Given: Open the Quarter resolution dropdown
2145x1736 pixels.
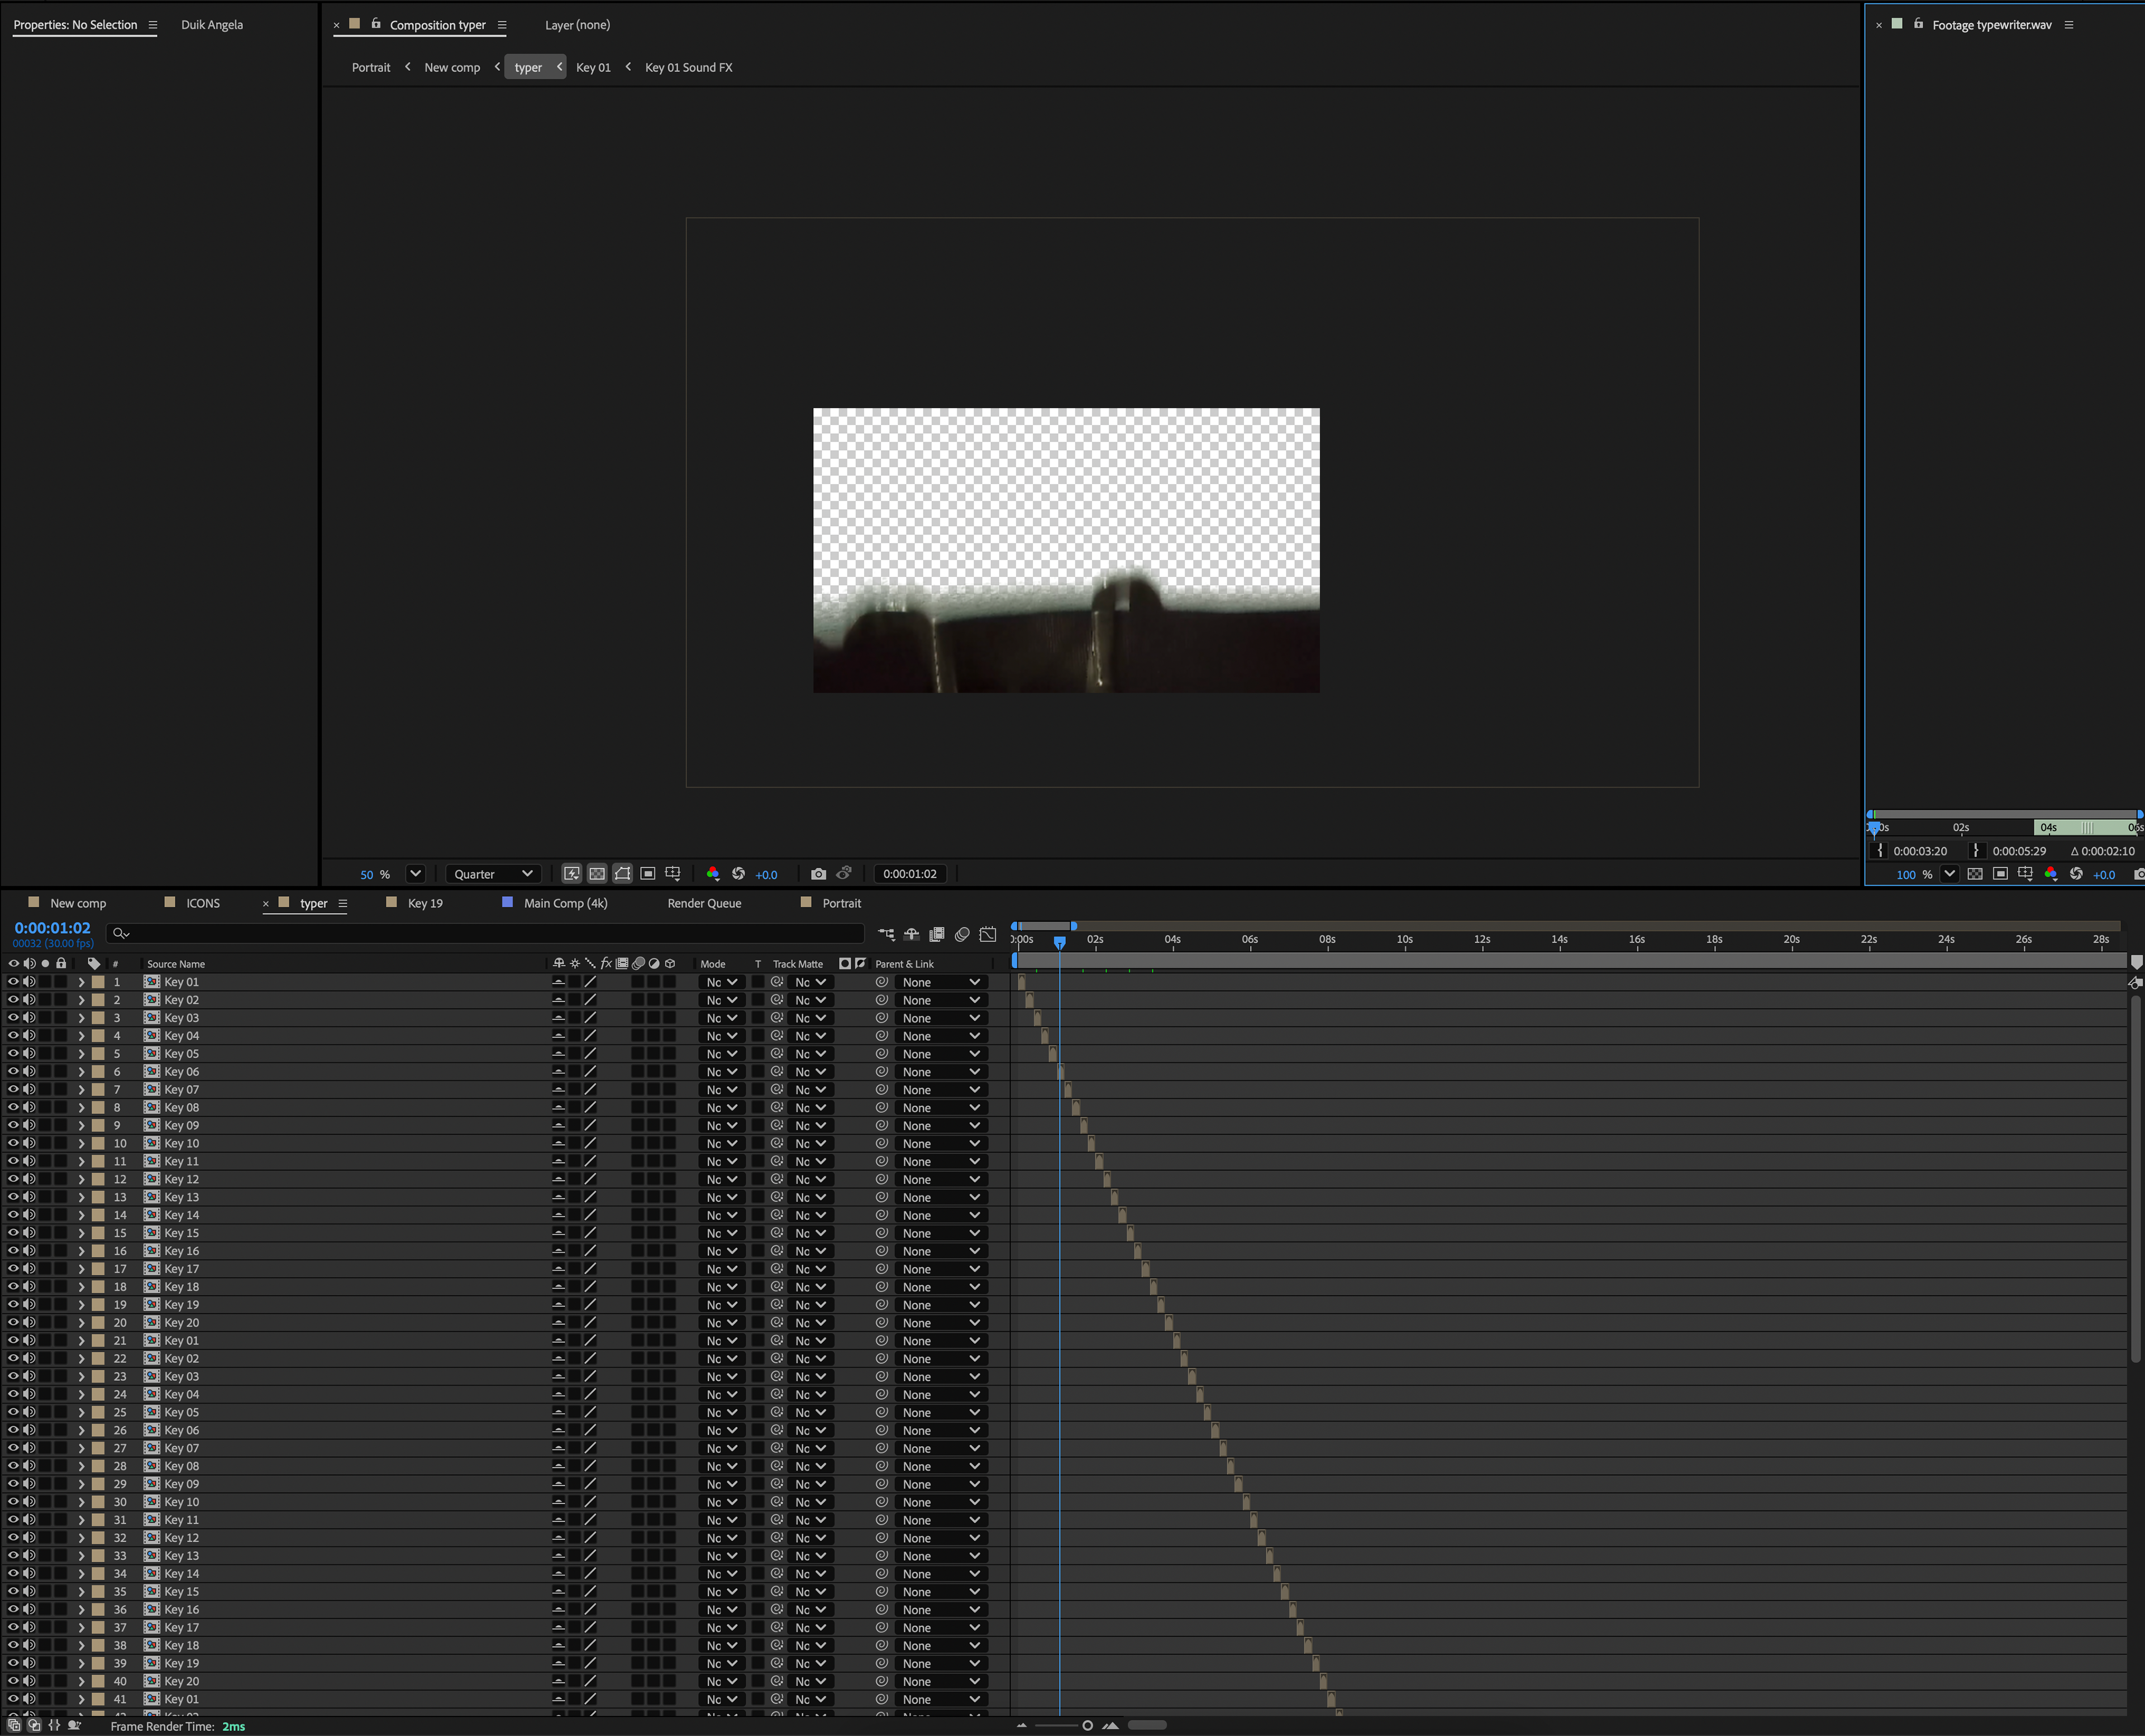Looking at the screenshot, I should click(x=492, y=873).
